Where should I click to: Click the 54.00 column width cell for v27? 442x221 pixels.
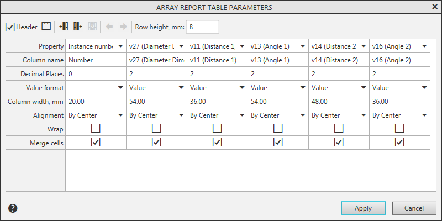point(156,102)
